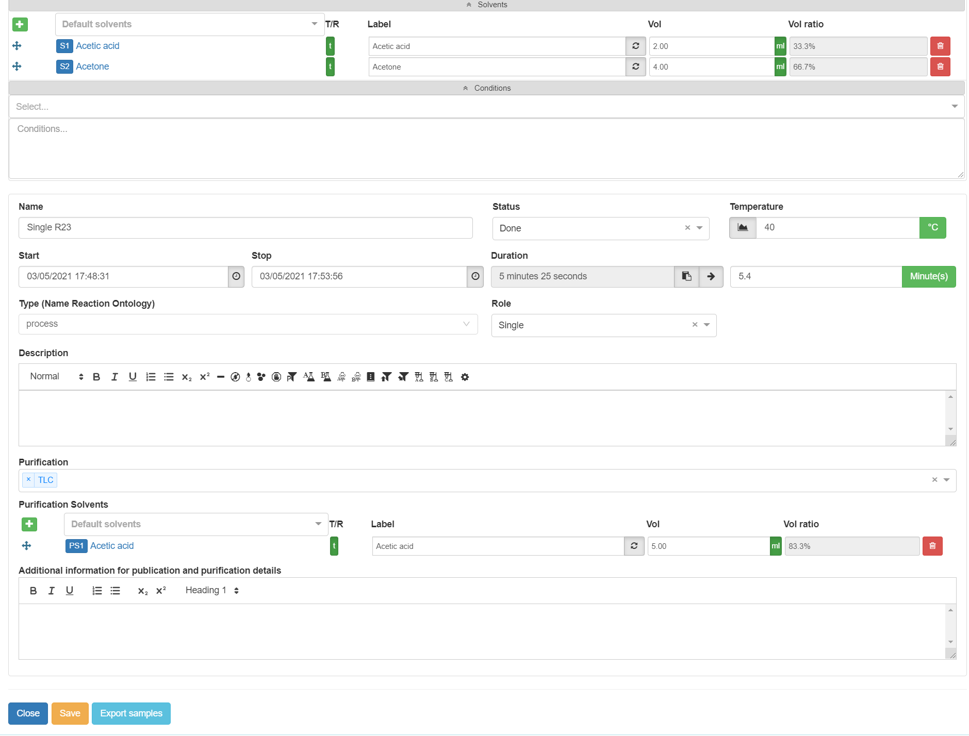Collapse the Conditions section header
This screenshot has height=736, width=969.
(487, 88)
